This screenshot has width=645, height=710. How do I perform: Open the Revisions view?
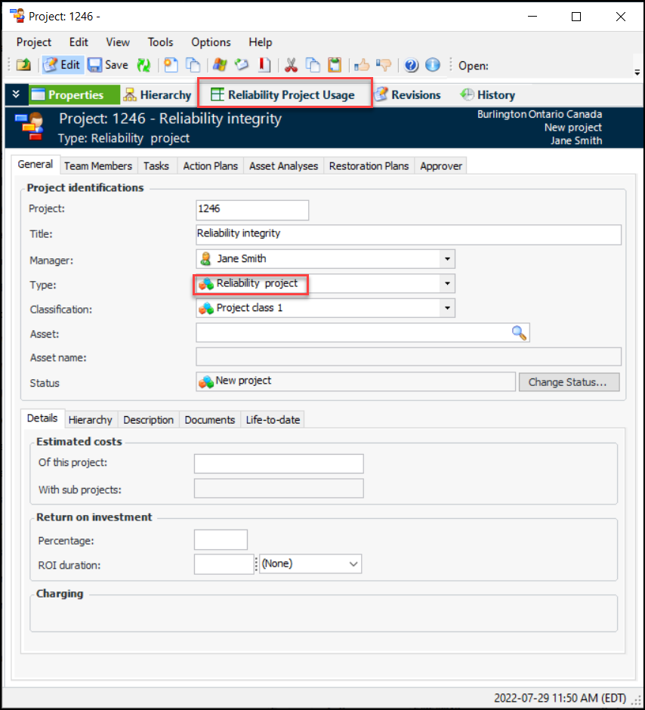coord(407,94)
